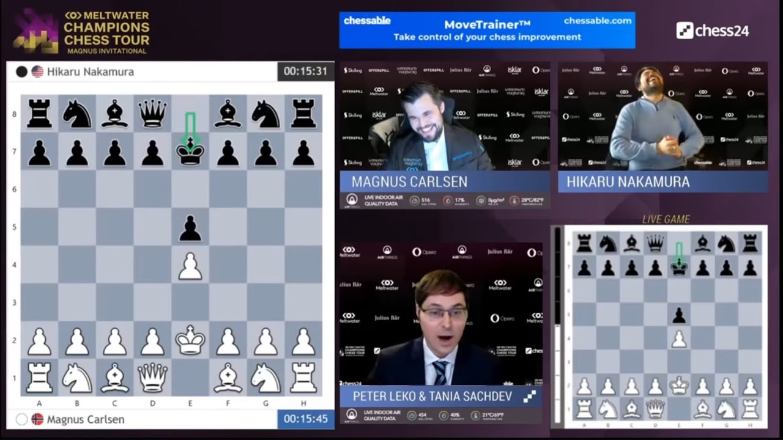Click the USA flag next to Hikaru Nakamura
The image size is (783, 440).
click(x=37, y=71)
